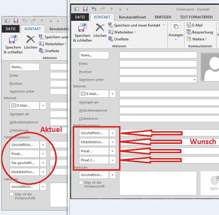Switch to the EINFÜGEN tab
Viewport: 219px width, 215px height.
[163, 17]
